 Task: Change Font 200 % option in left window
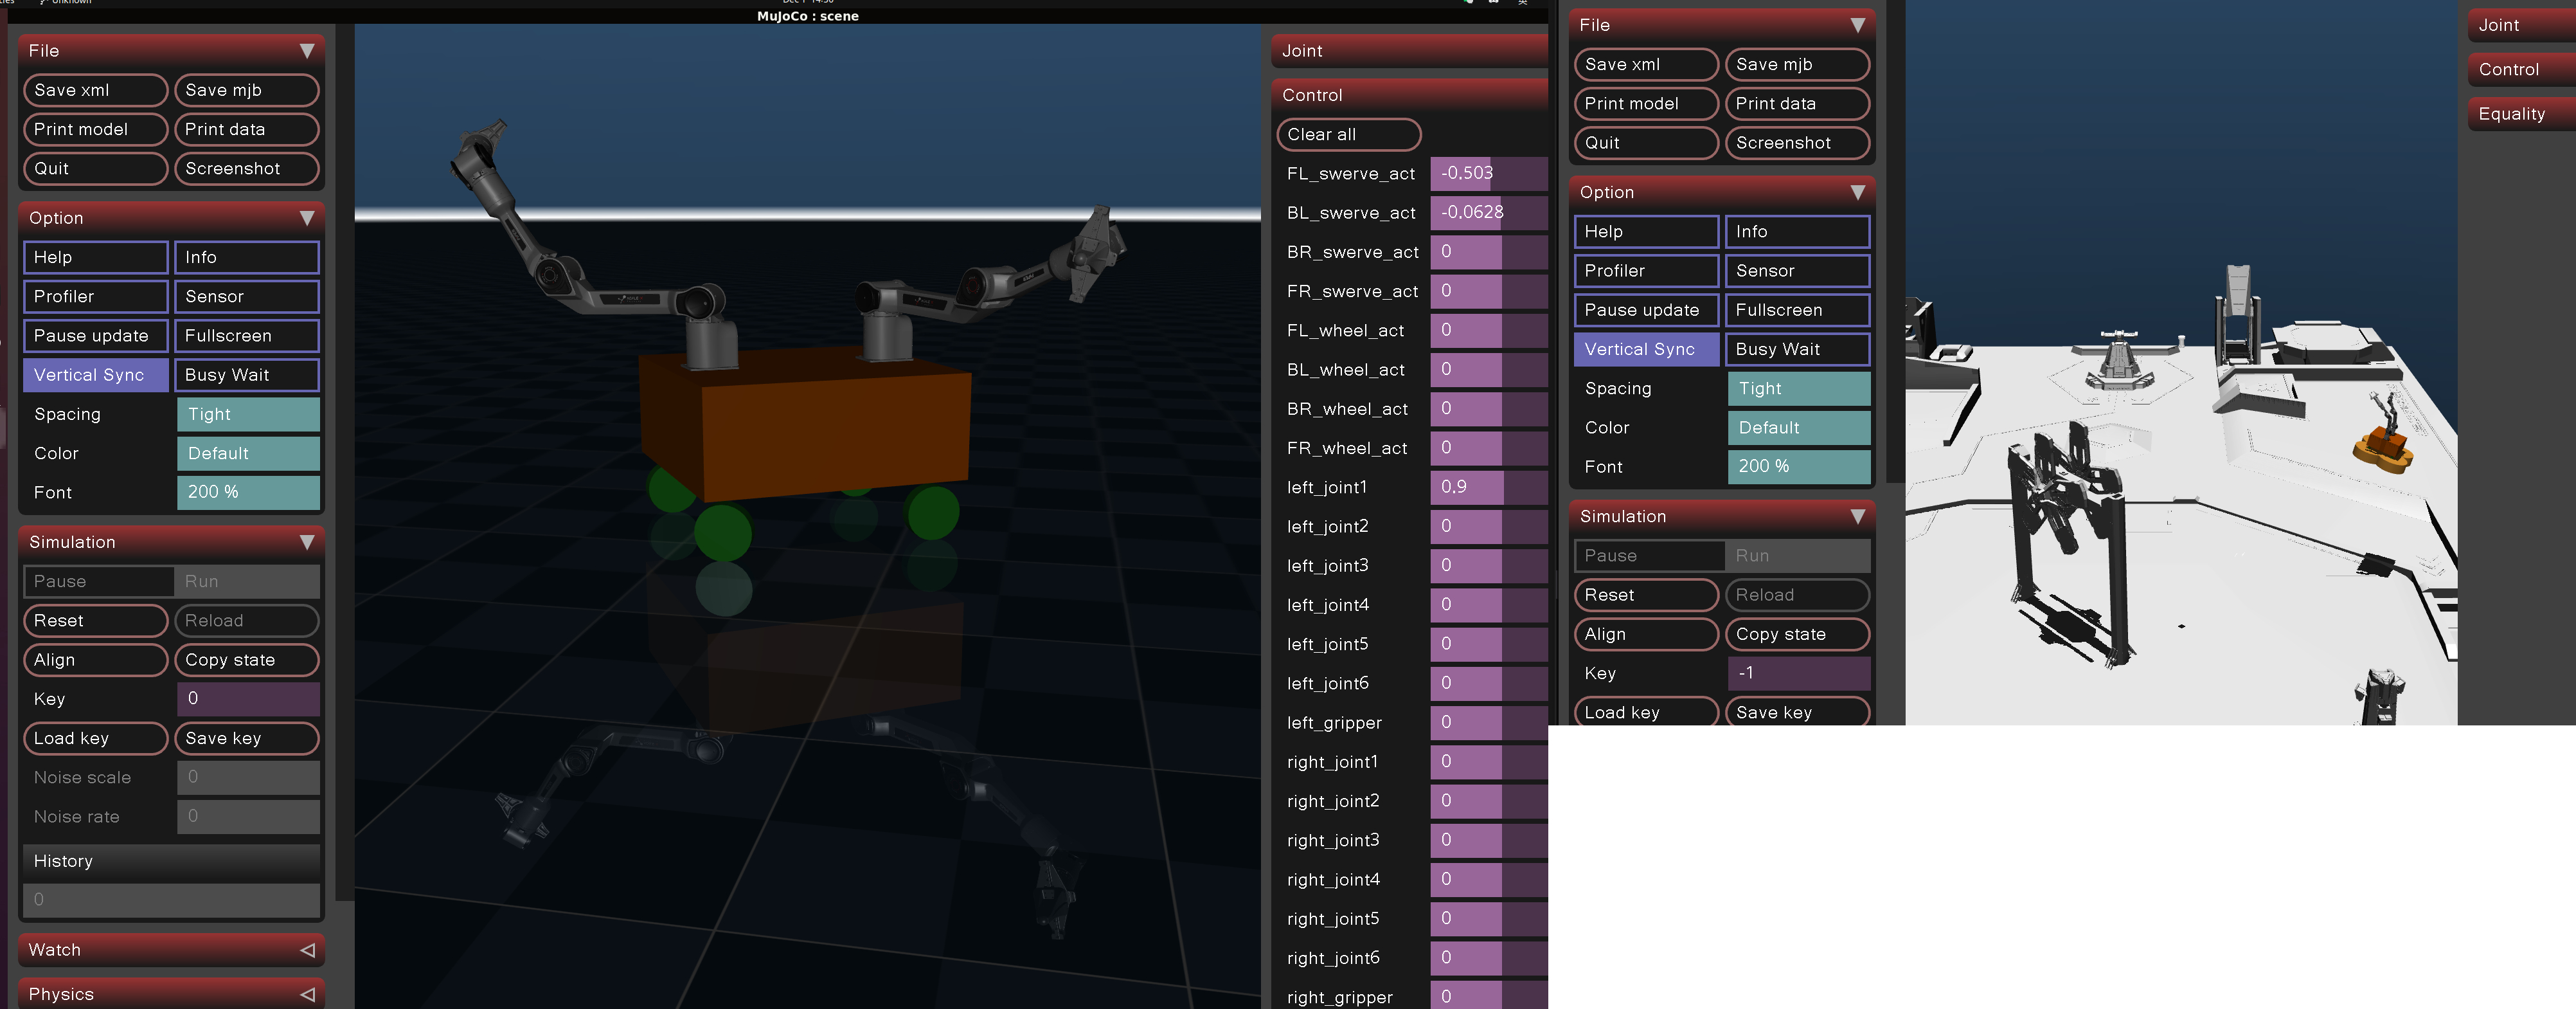coord(248,493)
